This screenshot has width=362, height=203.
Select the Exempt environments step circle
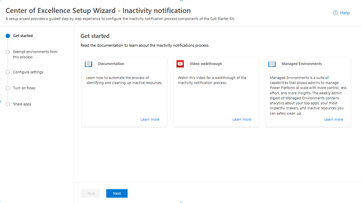point(8,52)
